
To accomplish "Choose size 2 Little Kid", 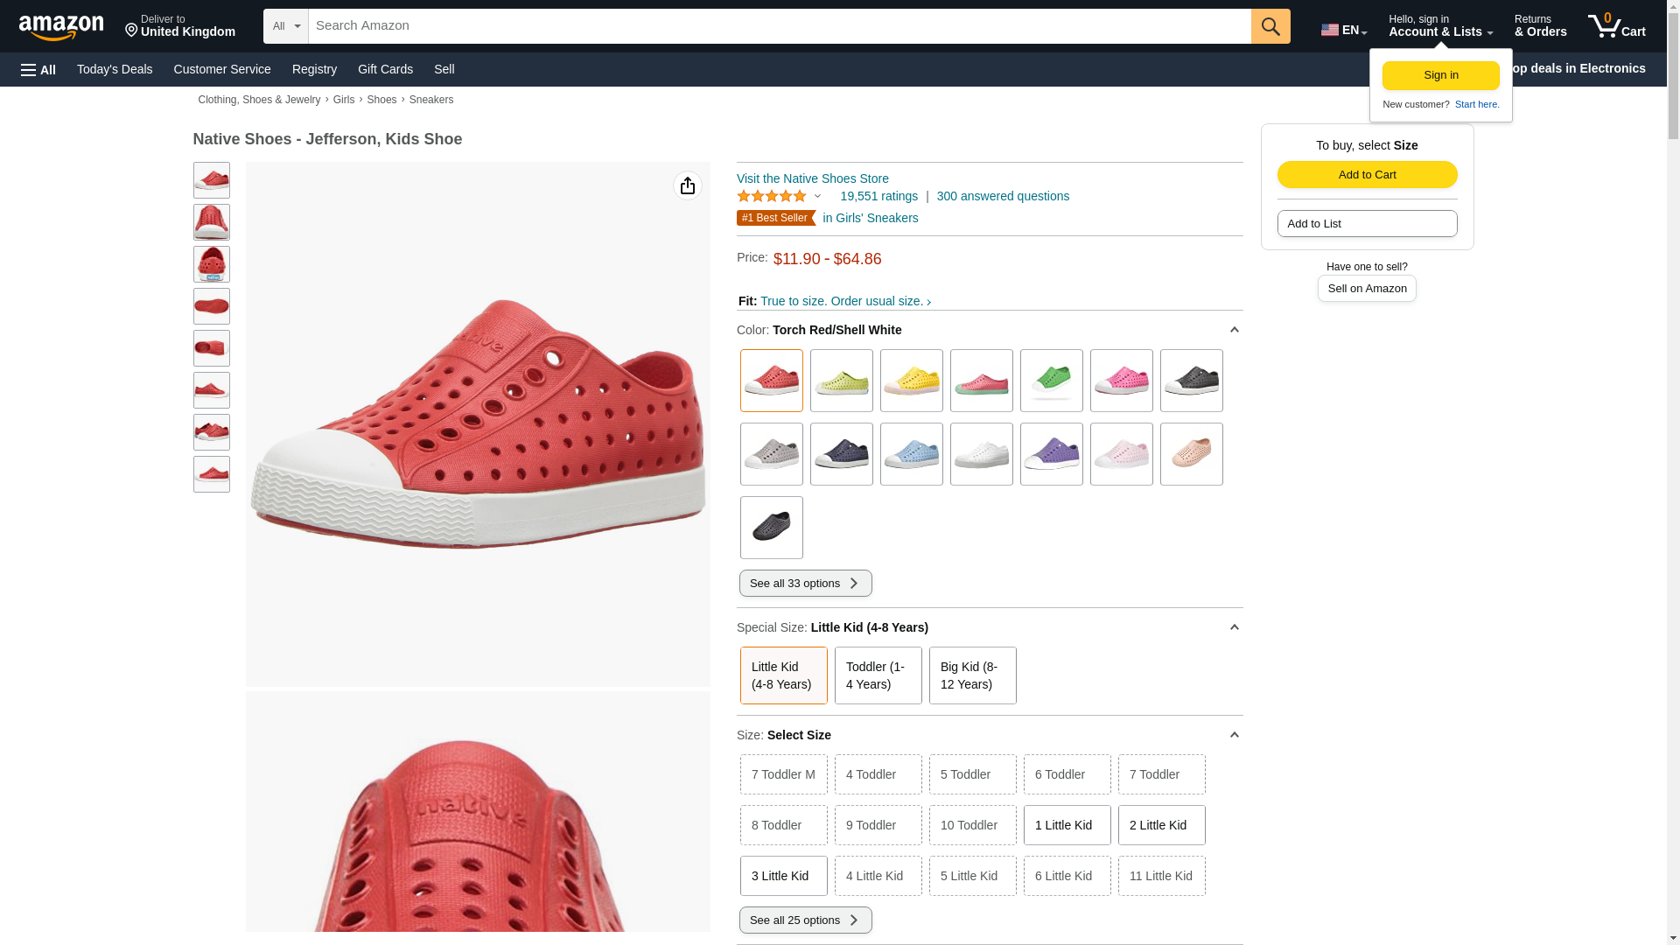I will 1161,825.
